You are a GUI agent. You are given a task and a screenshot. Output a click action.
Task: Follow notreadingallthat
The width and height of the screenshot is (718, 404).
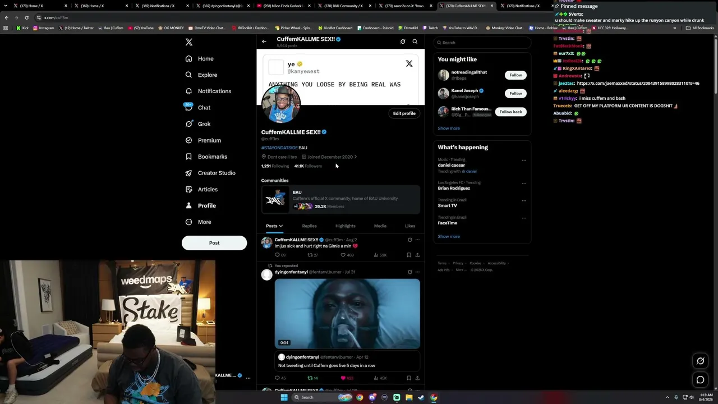tap(516, 75)
